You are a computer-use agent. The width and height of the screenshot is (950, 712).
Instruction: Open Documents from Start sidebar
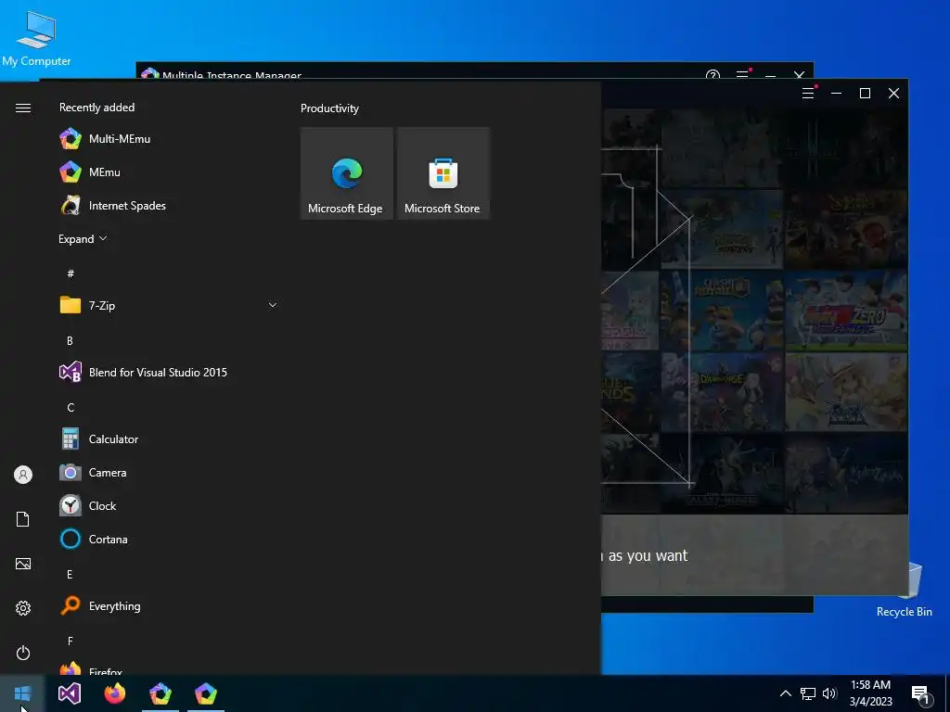(23, 519)
